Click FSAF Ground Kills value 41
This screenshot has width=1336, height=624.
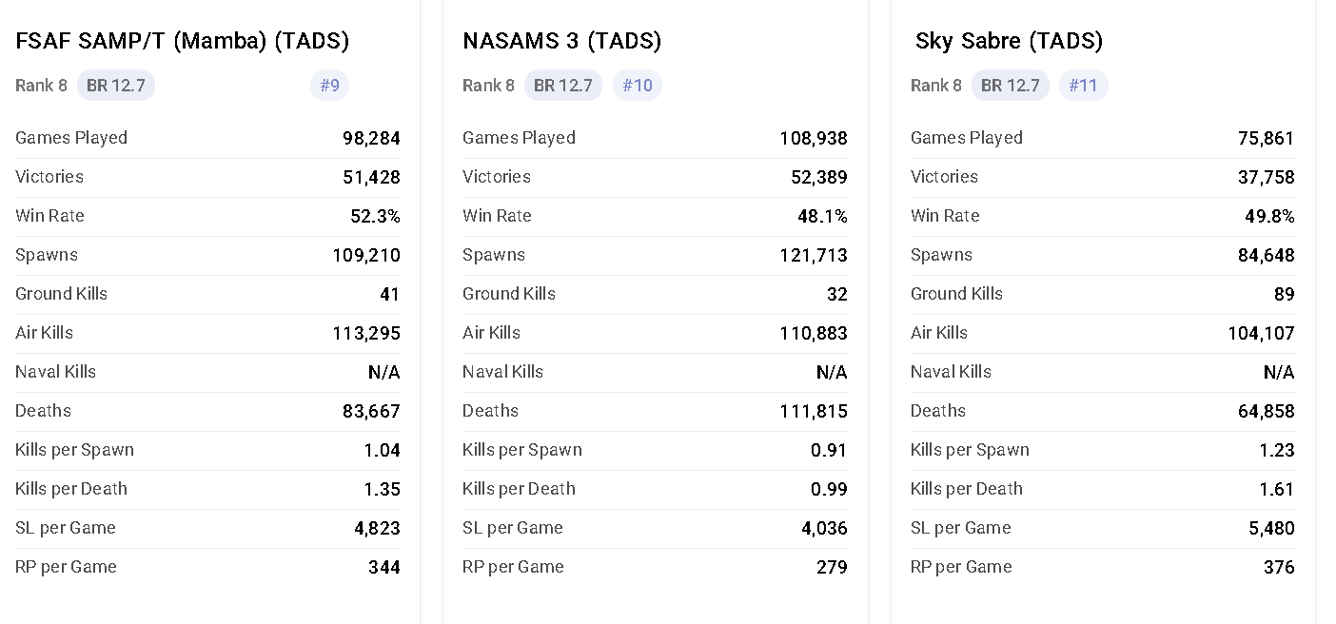point(389,294)
